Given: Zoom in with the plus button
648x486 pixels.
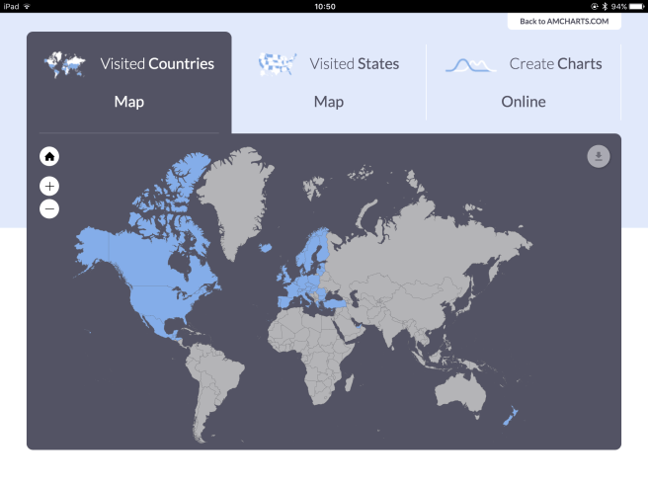Looking at the screenshot, I should click(x=49, y=186).
